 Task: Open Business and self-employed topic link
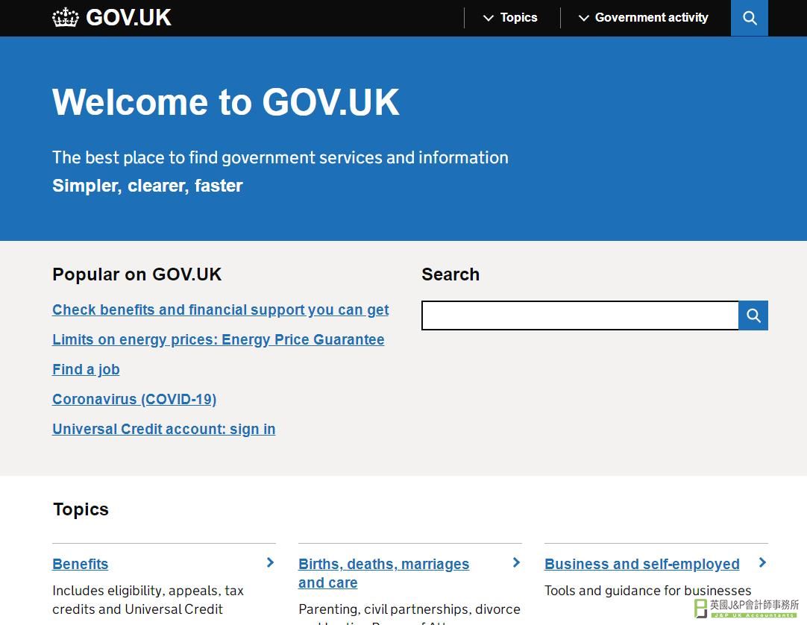641,565
